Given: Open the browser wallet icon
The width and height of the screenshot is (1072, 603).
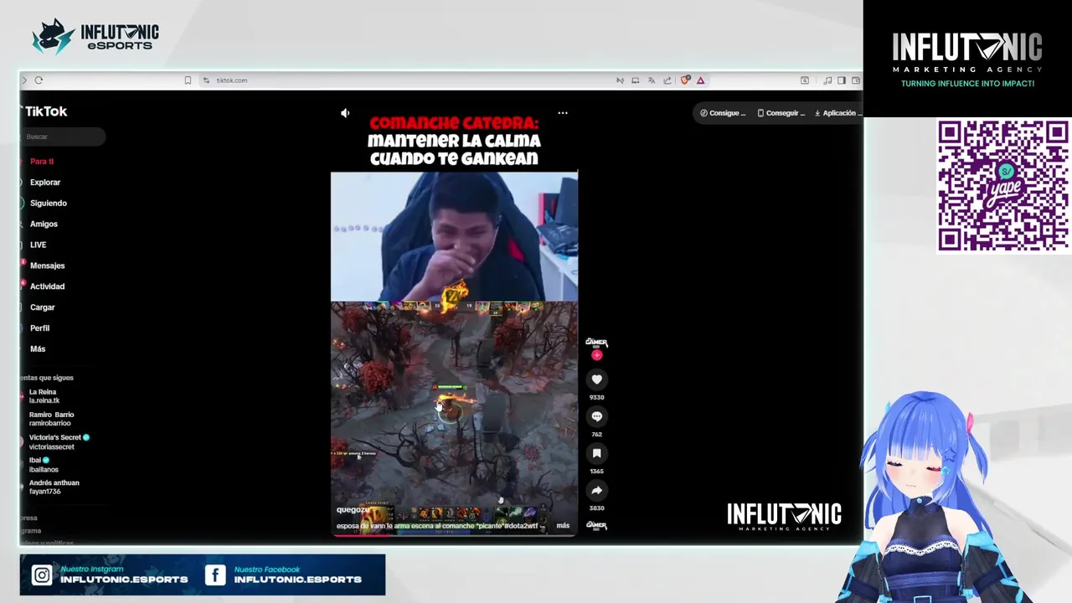Looking at the screenshot, I should 855,80.
